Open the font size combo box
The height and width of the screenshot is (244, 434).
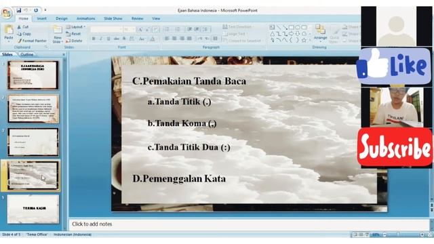[x=129, y=29]
